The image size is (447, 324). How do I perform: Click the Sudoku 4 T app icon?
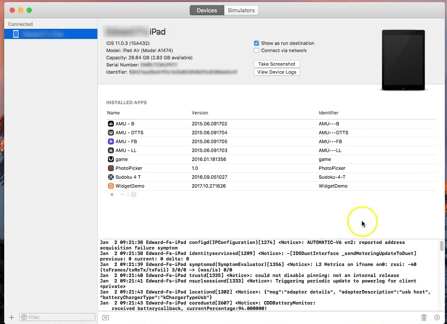click(x=111, y=177)
